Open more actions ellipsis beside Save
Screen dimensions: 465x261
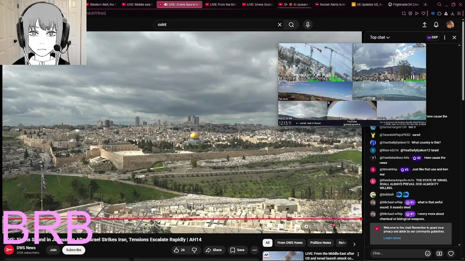click(255, 250)
